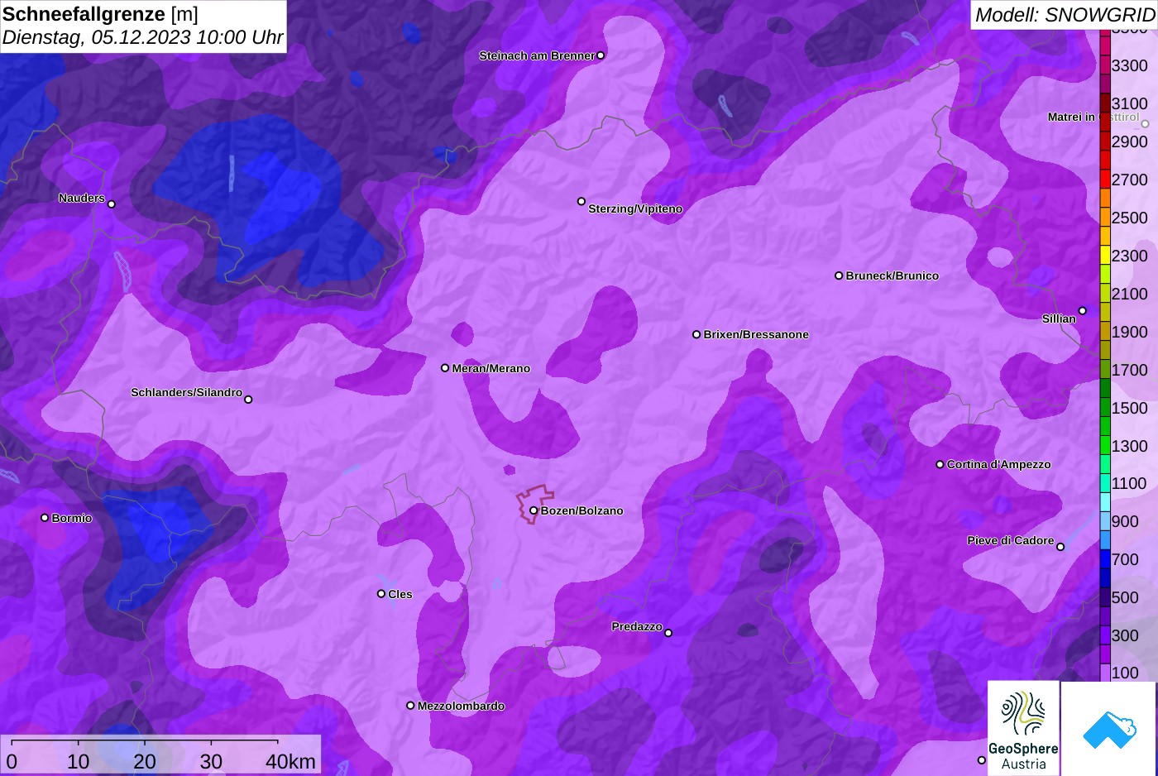
Task: Click the Matrei in Osttirol marker dot
Action: [1146, 124]
